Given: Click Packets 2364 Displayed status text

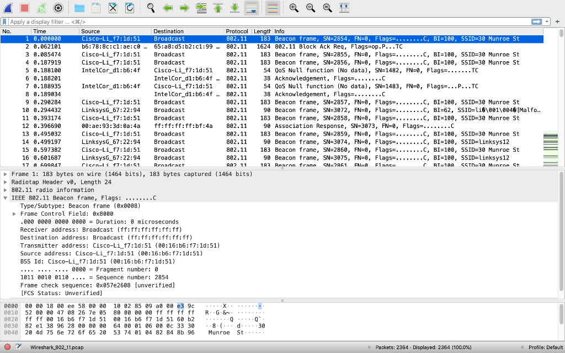Looking at the screenshot, I should [x=423, y=347].
